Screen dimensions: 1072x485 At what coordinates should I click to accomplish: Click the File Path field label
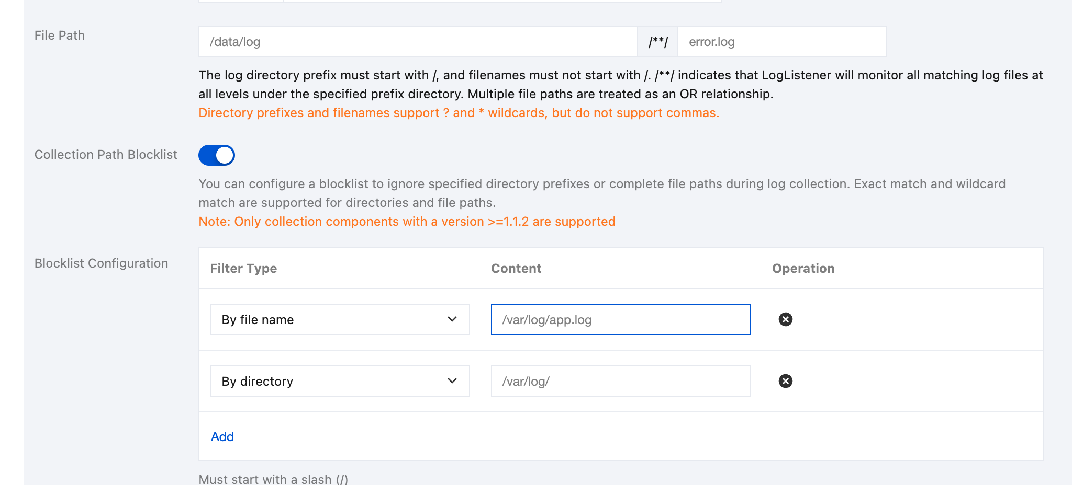pos(60,36)
